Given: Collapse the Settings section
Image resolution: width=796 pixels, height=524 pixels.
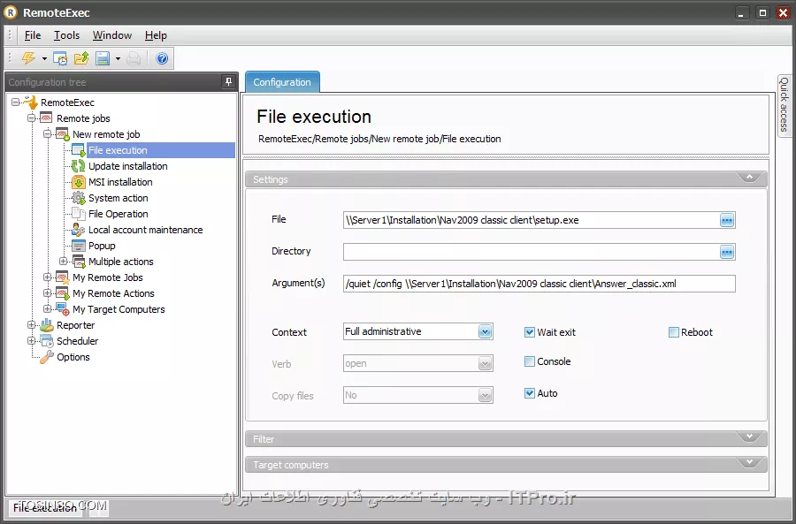Looking at the screenshot, I should point(749,178).
